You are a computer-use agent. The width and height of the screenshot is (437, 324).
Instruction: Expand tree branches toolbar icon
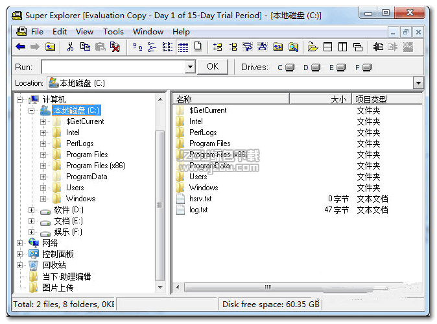pyautogui.click(x=217, y=47)
